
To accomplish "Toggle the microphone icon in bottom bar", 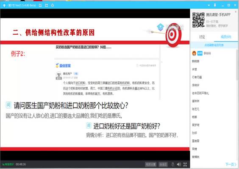I will [173, 164].
